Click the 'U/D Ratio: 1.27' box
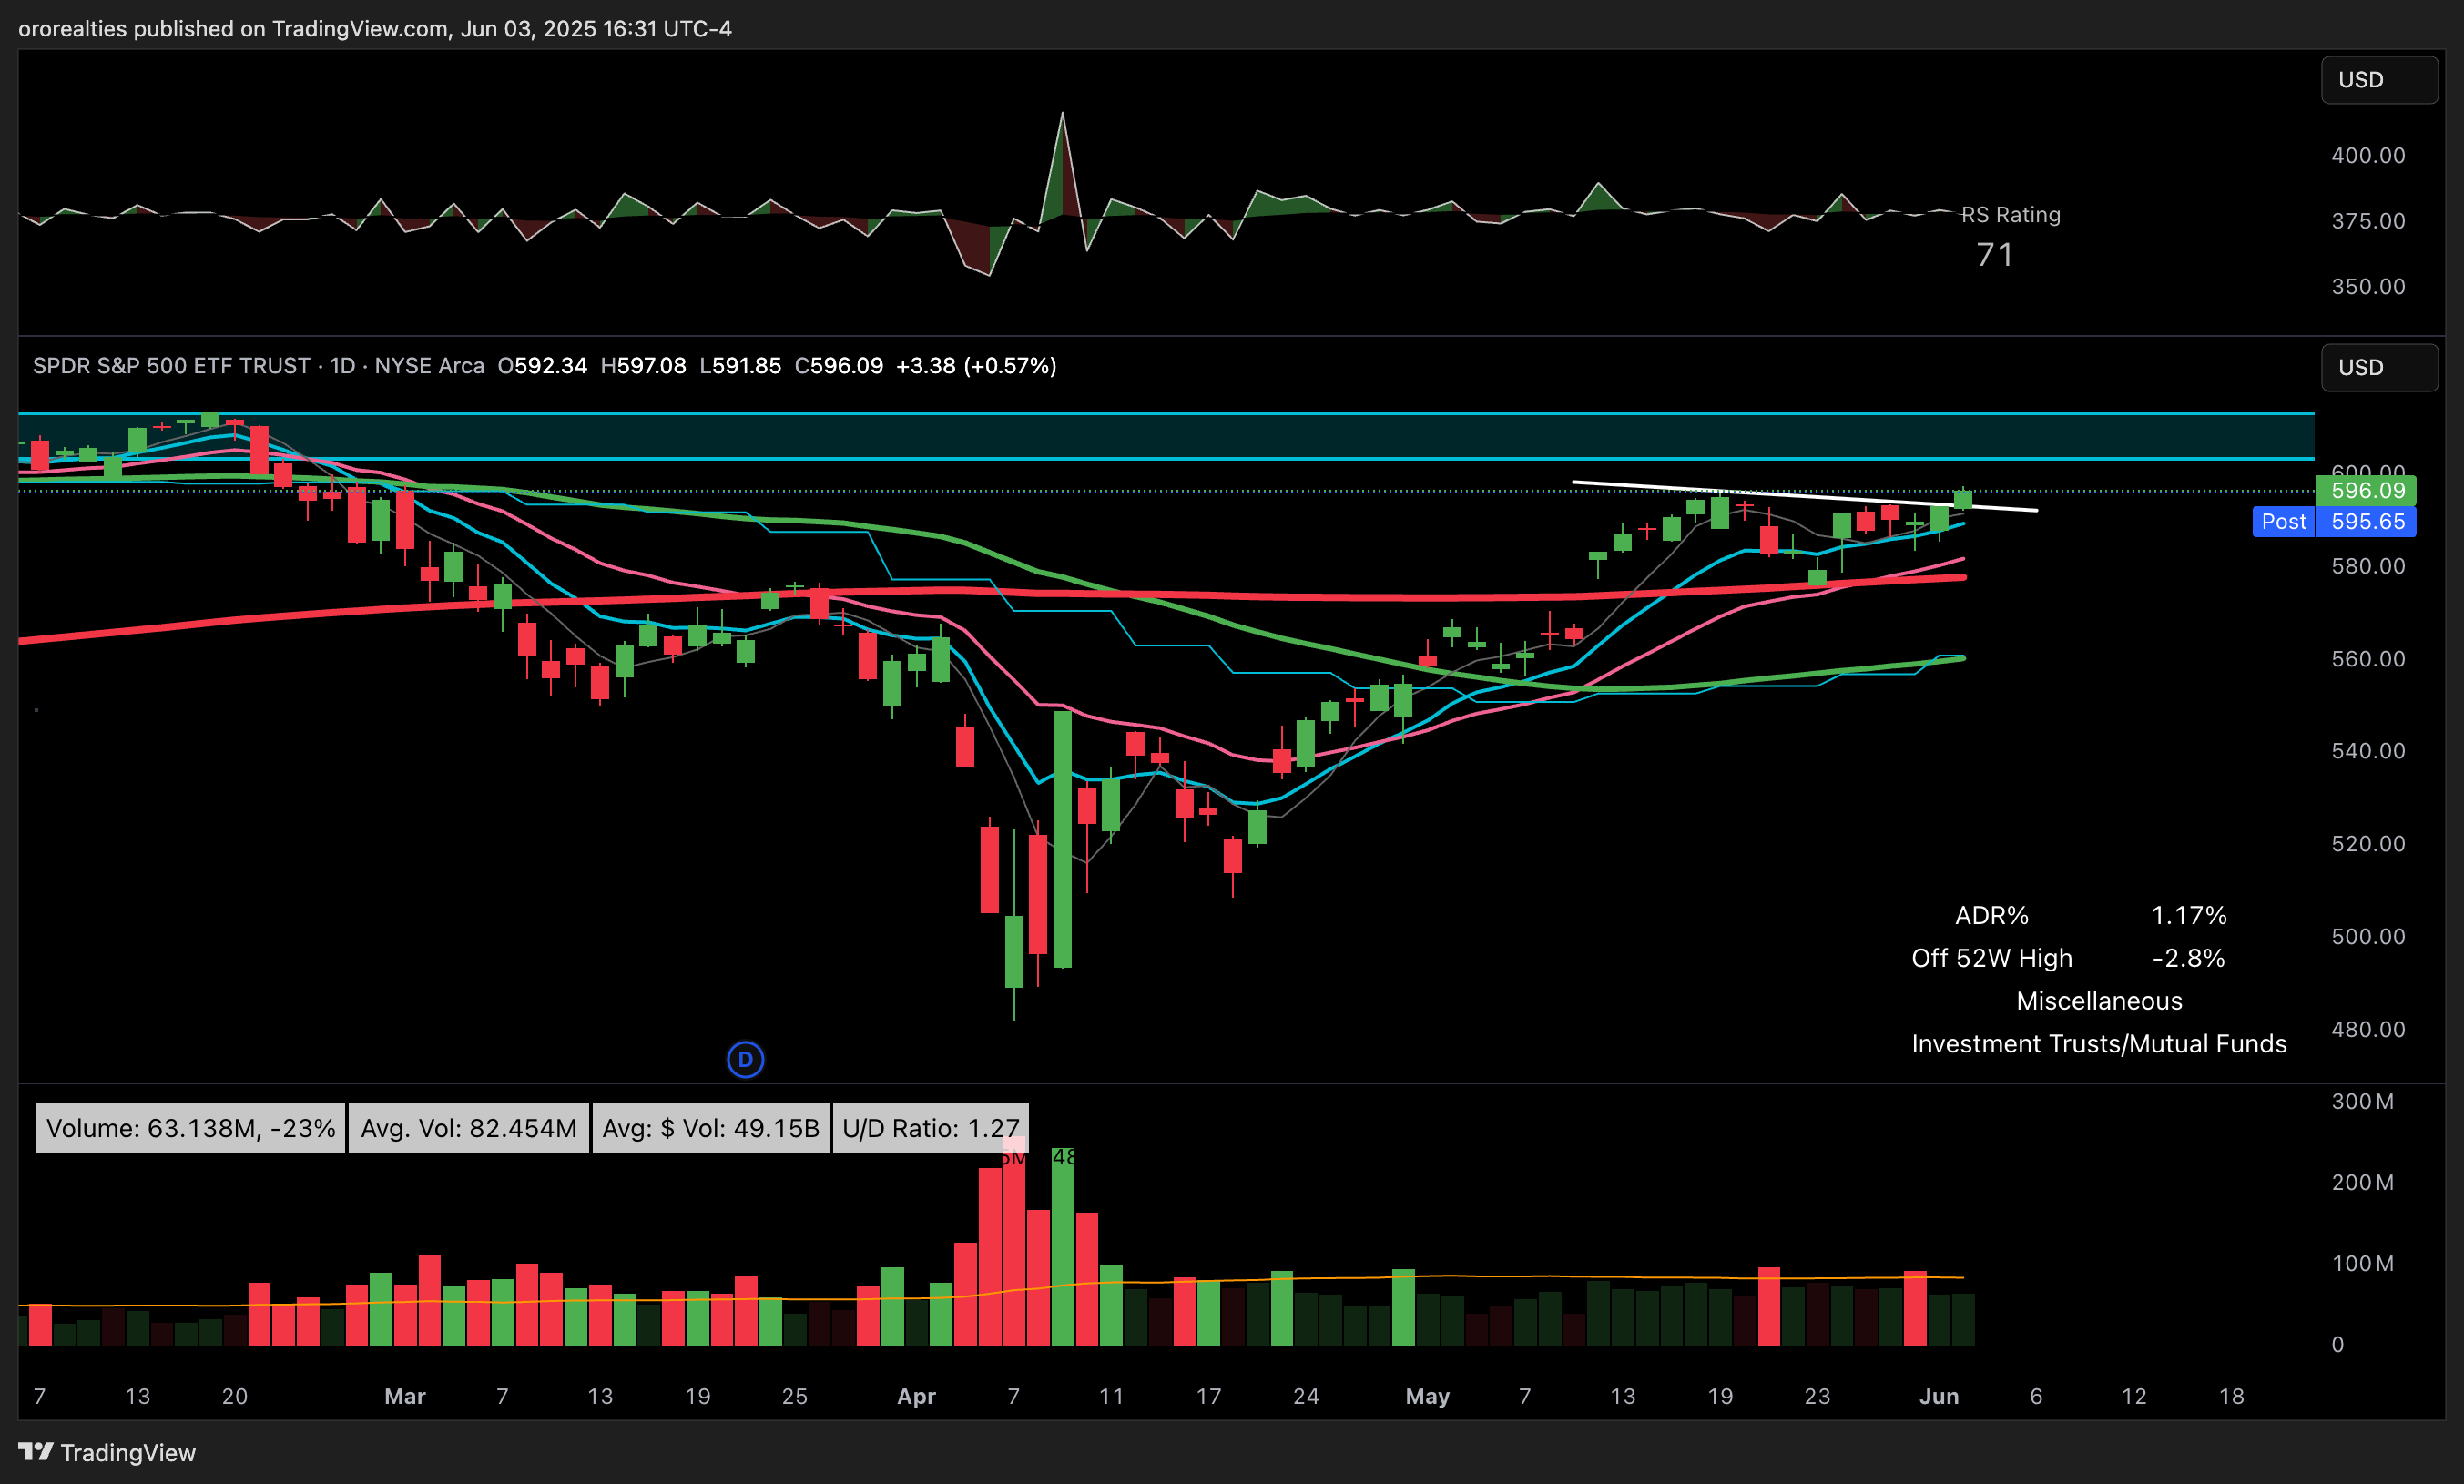 [x=931, y=1128]
